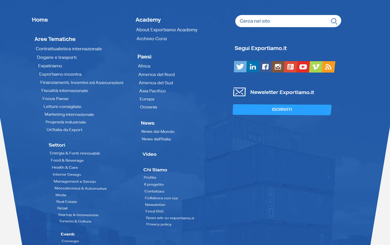
Task: Open the LinkedIn social icon
Action: [x=253, y=67]
